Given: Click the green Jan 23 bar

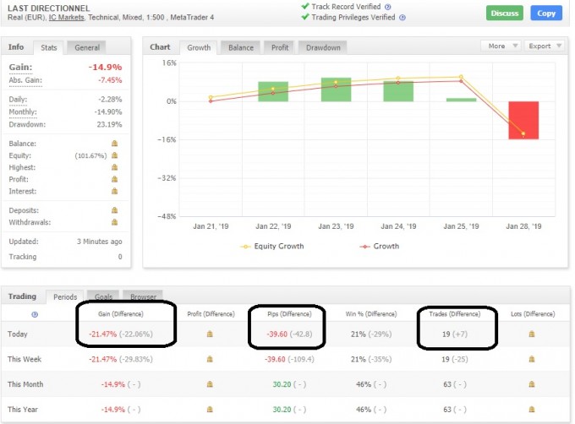Looking at the screenshot, I should coord(336,90).
